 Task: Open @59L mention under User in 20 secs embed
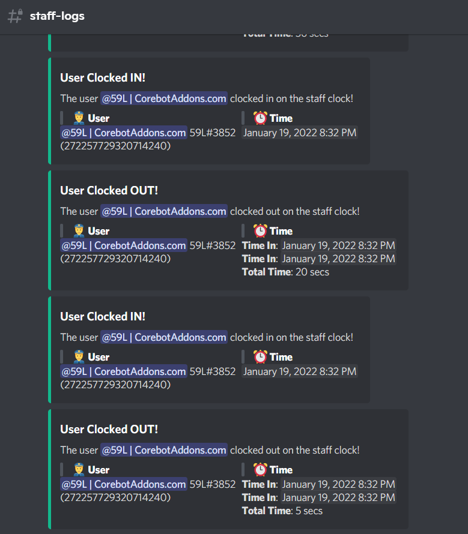(x=123, y=245)
